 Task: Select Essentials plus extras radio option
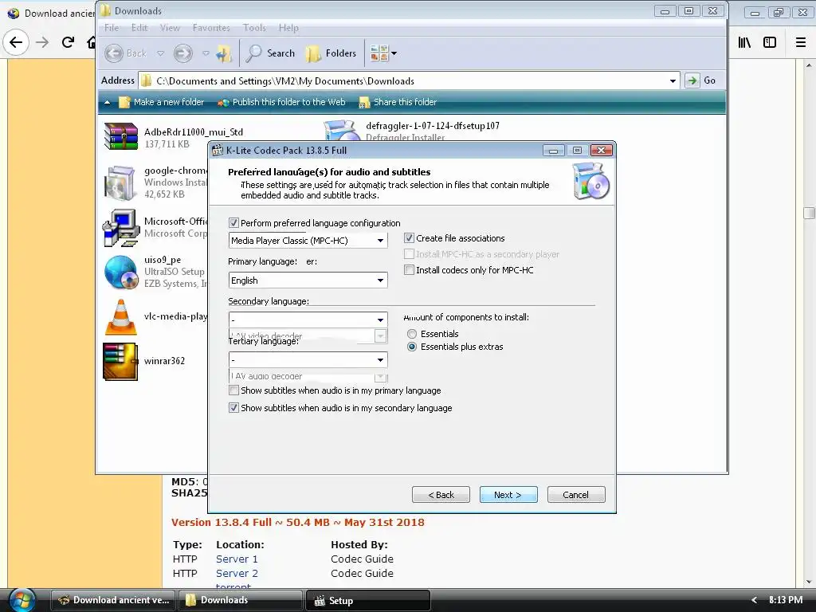pyautogui.click(x=412, y=347)
